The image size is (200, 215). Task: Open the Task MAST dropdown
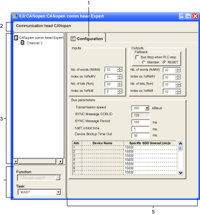pyautogui.click(x=58, y=192)
